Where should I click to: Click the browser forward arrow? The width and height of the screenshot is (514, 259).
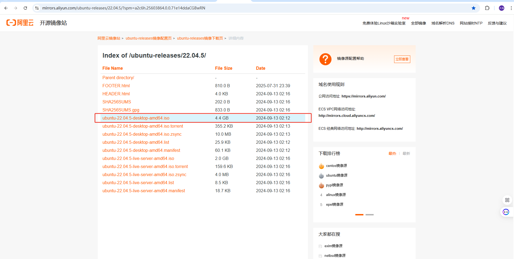click(16, 8)
